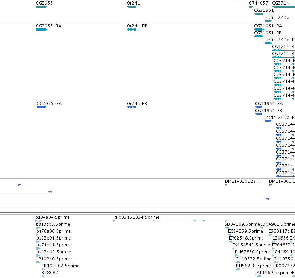Click EST bs23e01.5prime
Screen dimensions: 295x278
click(53, 238)
